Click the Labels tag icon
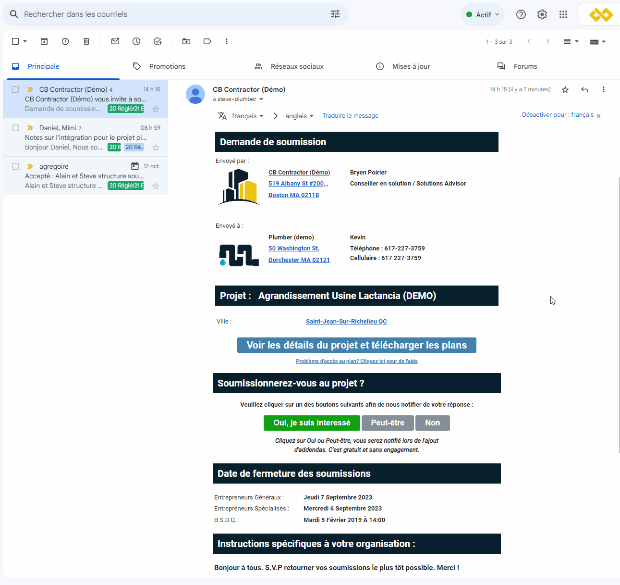This screenshot has height=585, width=620. coord(207,41)
